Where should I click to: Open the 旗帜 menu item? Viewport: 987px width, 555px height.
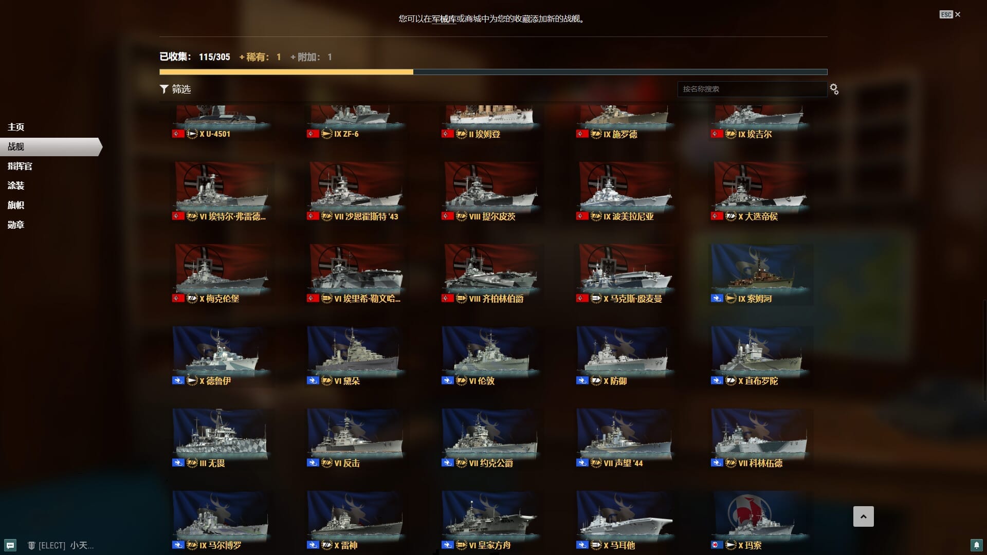pyautogui.click(x=16, y=205)
